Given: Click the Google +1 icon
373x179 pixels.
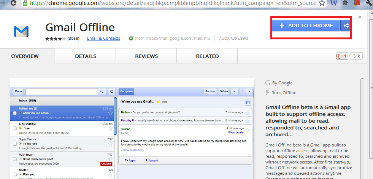Looking at the screenshot, I should coord(342,56).
